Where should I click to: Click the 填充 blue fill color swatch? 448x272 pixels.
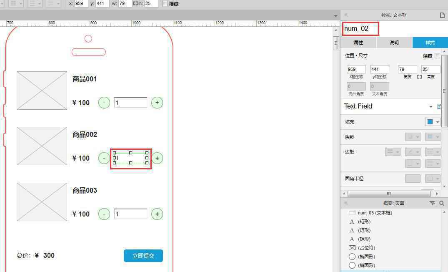tap(430, 122)
